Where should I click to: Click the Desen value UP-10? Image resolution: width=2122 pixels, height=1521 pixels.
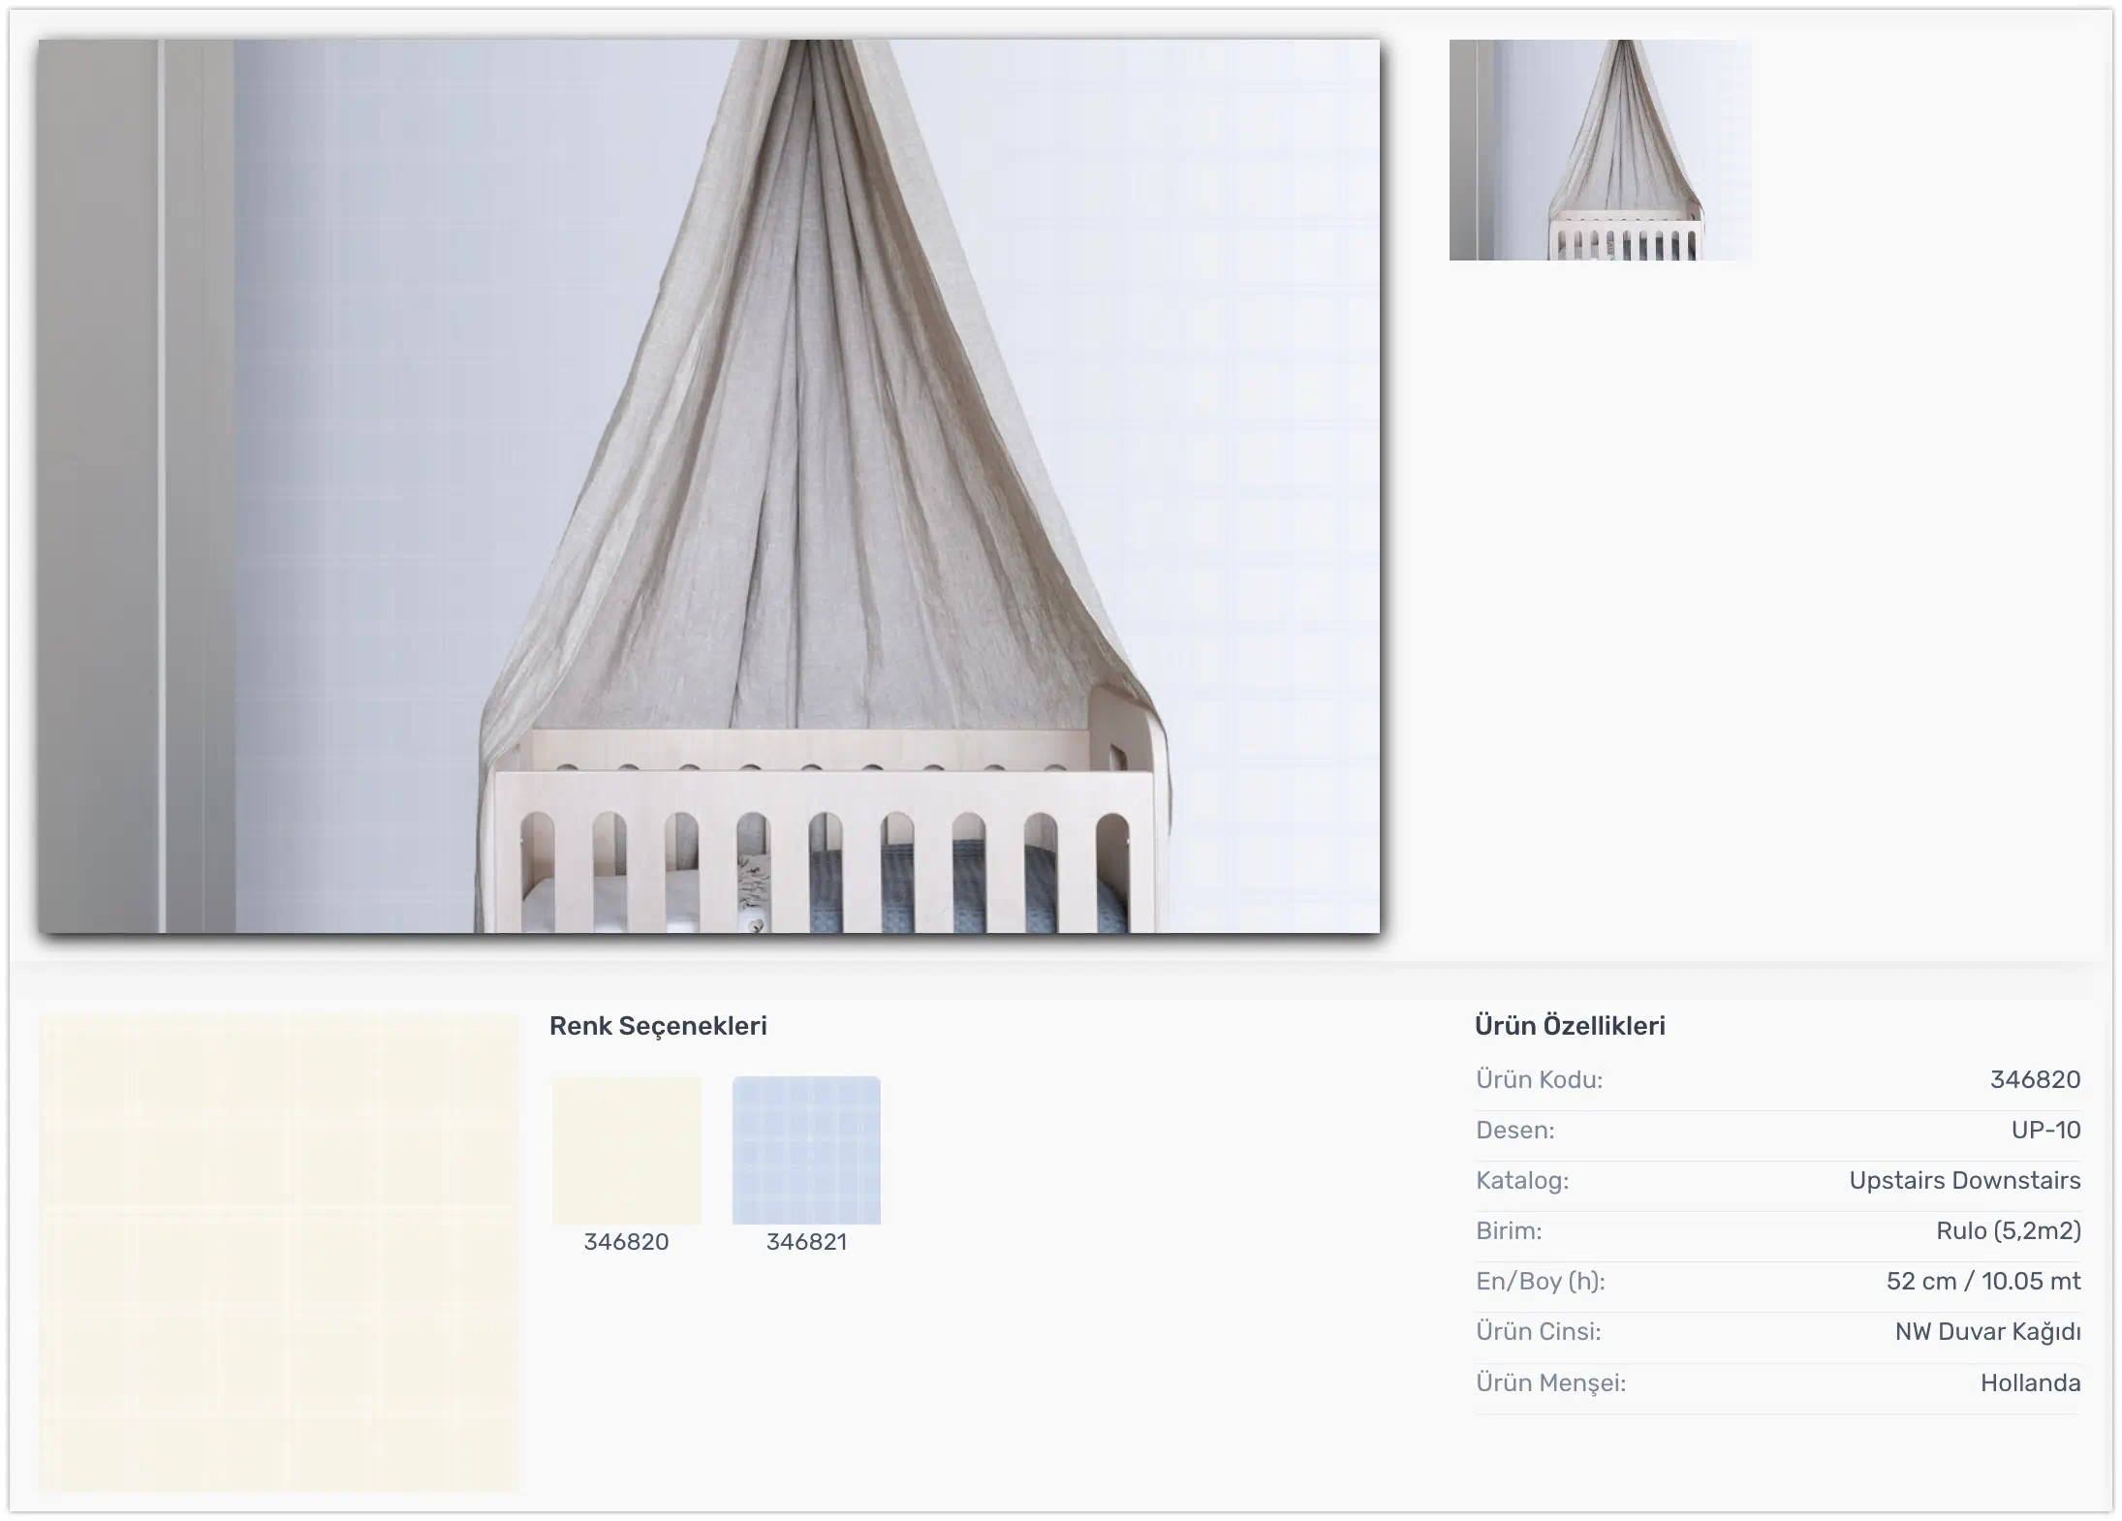pos(2045,1130)
